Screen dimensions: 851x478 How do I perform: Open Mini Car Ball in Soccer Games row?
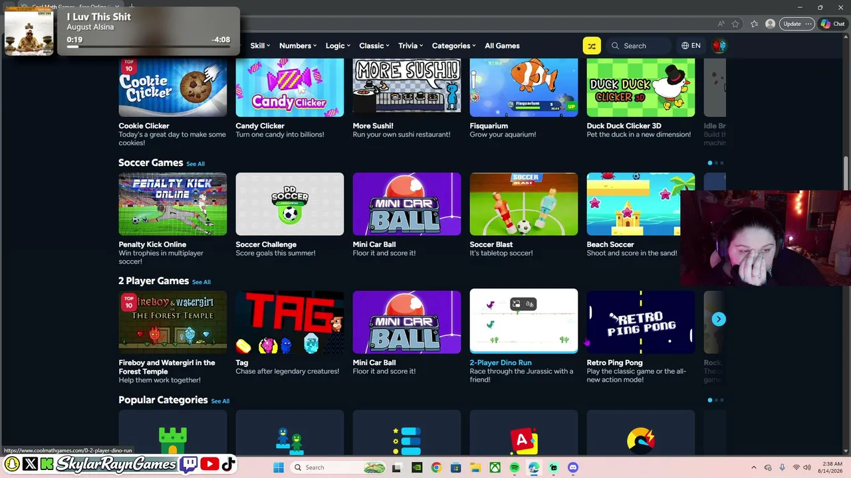click(x=407, y=204)
